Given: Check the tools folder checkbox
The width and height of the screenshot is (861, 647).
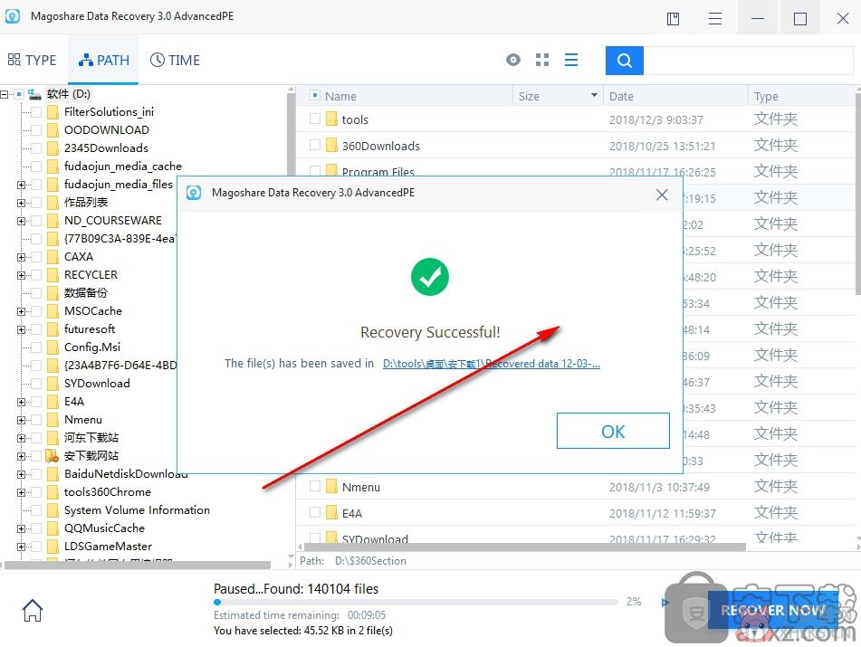Looking at the screenshot, I should click(x=315, y=119).
